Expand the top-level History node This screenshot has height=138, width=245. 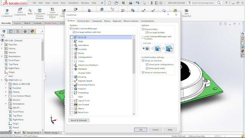(x=2, y=48)
